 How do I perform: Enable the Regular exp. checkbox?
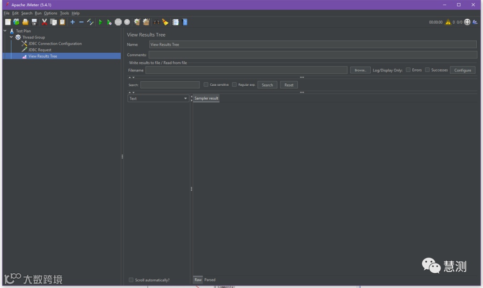coord(234,84)
